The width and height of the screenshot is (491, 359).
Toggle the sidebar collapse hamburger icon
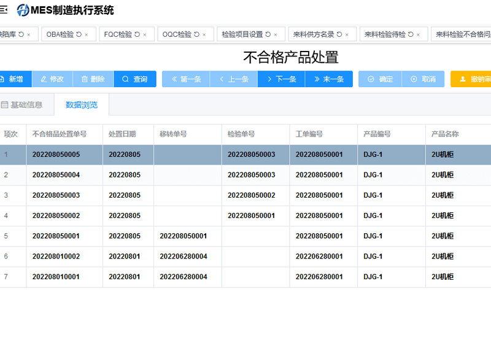click(3, 10)
